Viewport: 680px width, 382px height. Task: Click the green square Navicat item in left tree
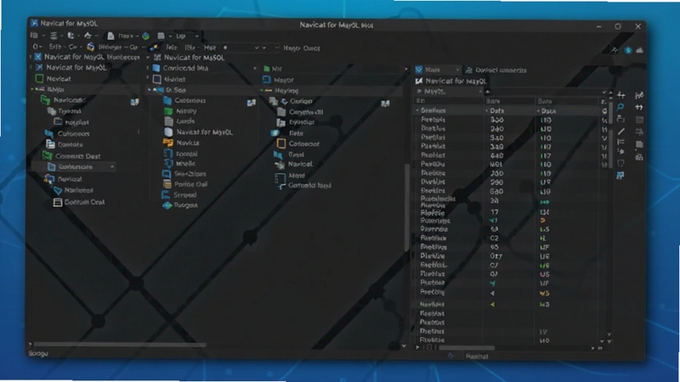click(x=39, y=78)
